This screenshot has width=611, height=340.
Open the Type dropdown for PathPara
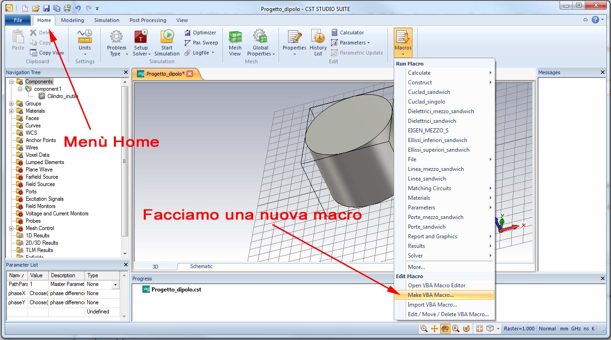[115, 285]
